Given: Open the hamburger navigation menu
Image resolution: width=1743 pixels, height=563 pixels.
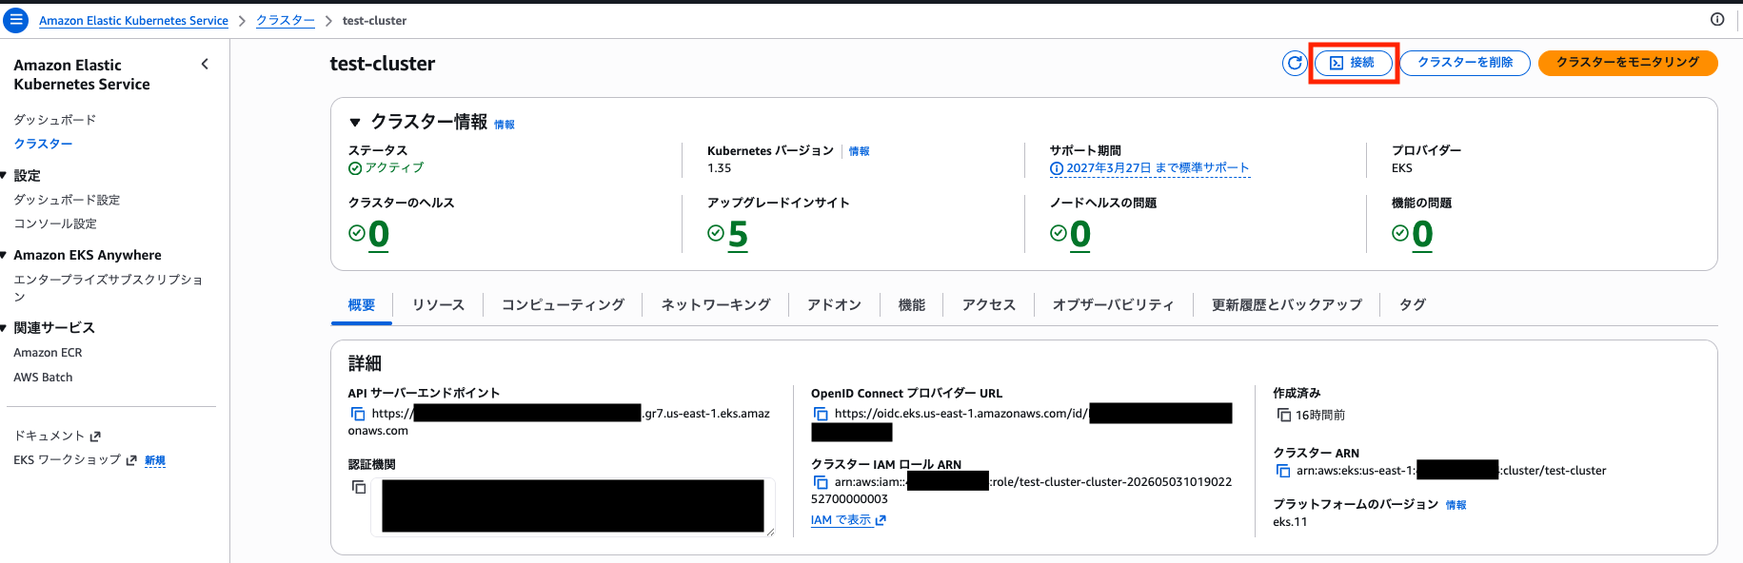Looking at the screenshot, I should pyautogui.click(x=16, y=20).
